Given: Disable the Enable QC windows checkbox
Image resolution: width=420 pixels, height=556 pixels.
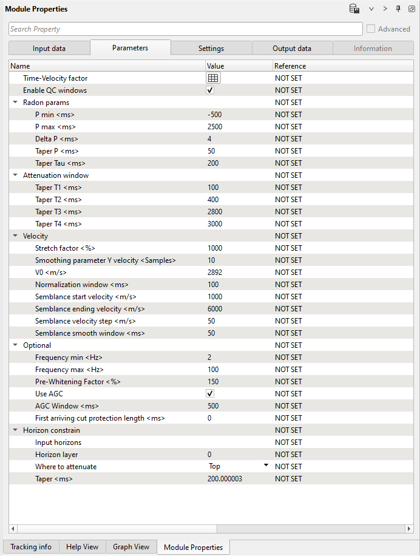Looking at the screenshot, I should (x=211, y=90).
